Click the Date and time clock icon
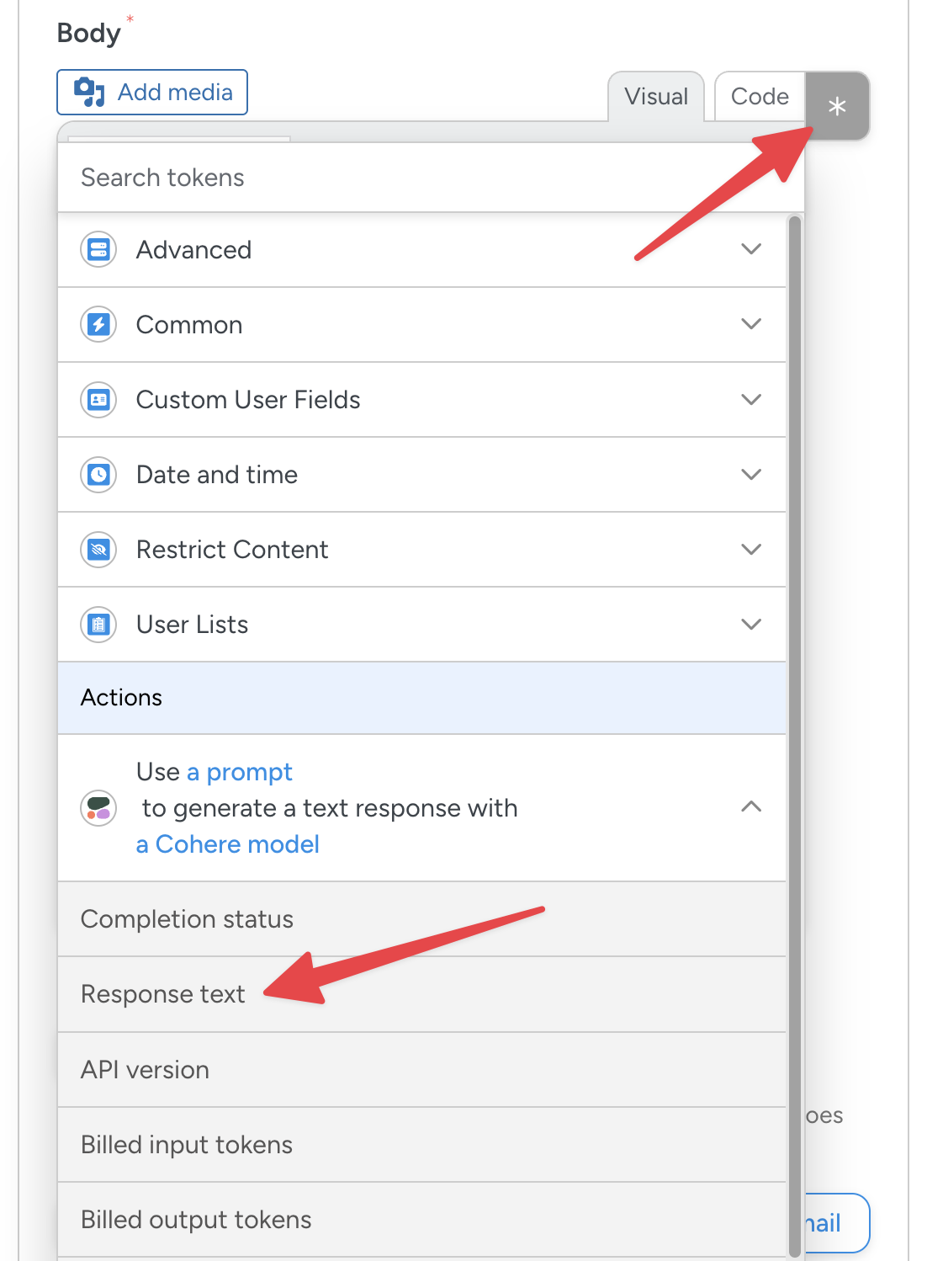The image size is (927, 1261). point(98,475)
